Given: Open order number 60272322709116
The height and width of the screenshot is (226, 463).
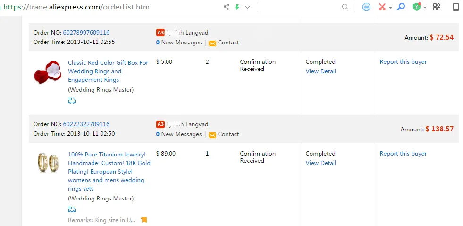Looking at the screenshot, I should click(x=86, y=124).
